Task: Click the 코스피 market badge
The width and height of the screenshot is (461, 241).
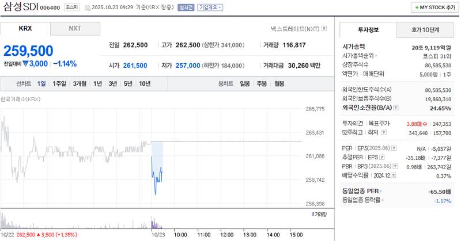Action: (x=72, y=7)
